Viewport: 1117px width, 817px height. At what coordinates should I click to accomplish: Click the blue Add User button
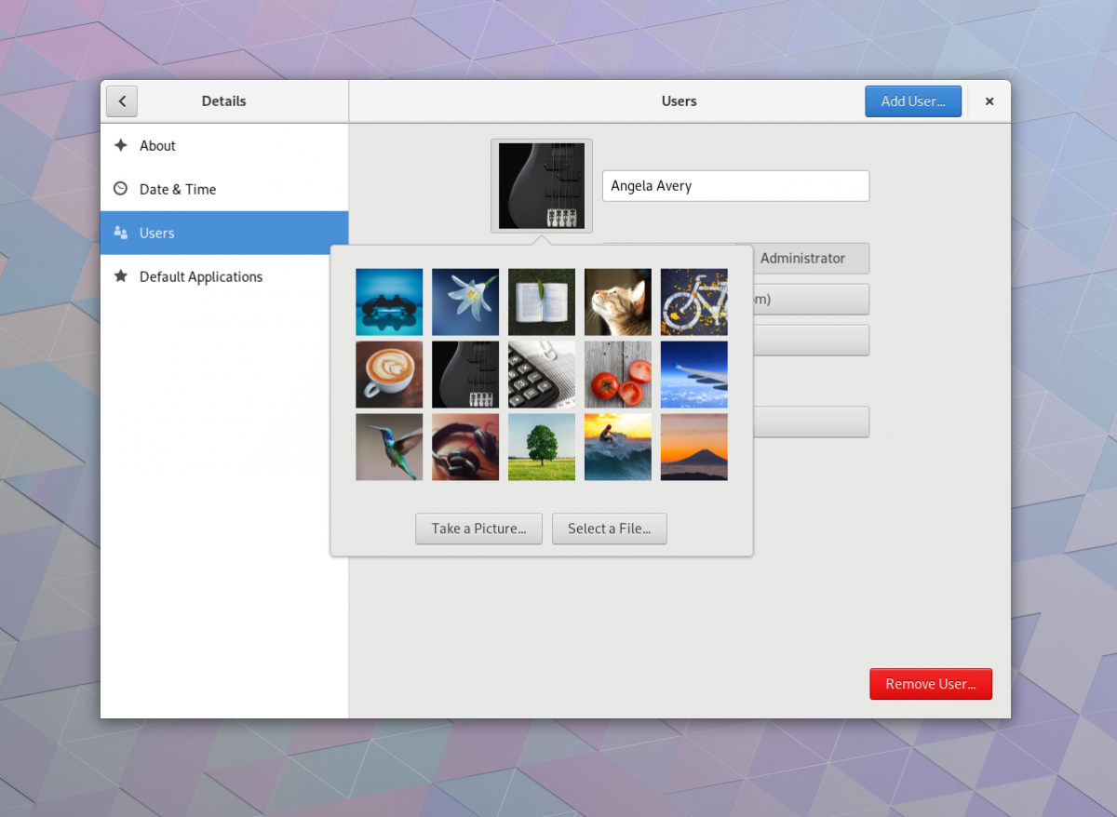[x=913, y=100]
